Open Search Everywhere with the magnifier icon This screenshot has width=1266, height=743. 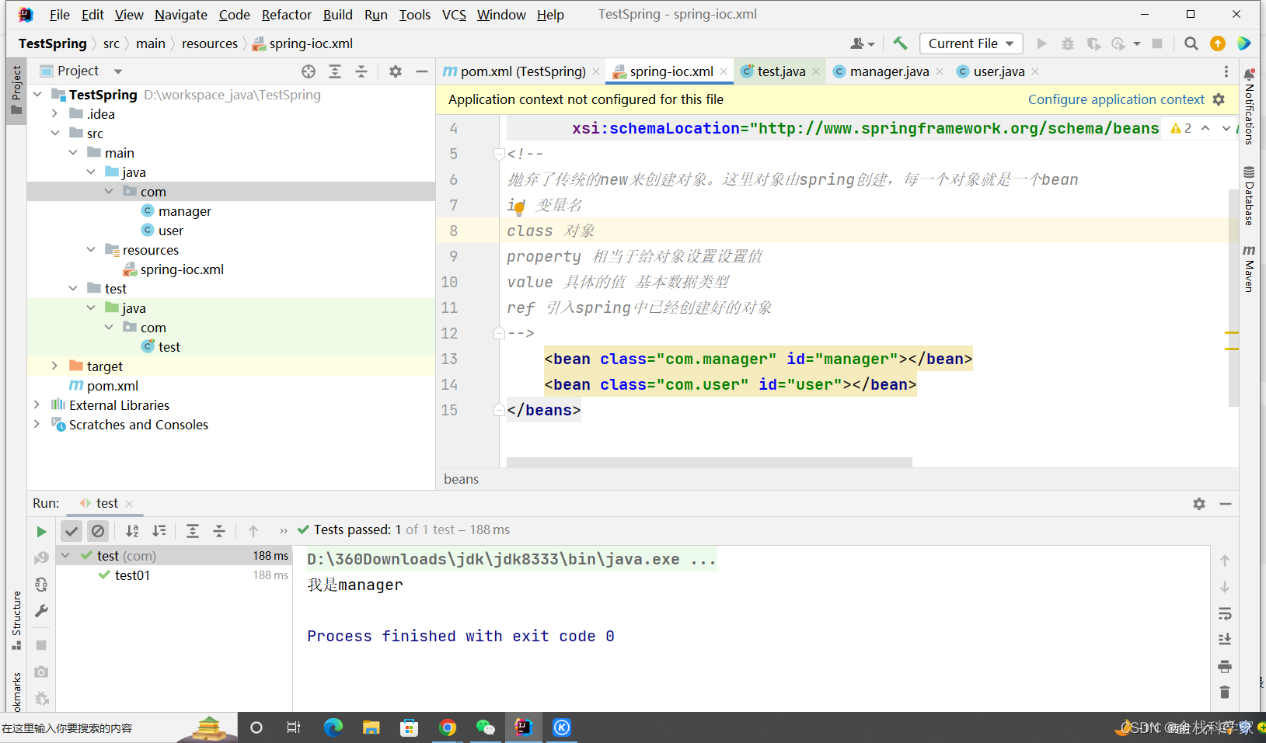click(1191, 43)
